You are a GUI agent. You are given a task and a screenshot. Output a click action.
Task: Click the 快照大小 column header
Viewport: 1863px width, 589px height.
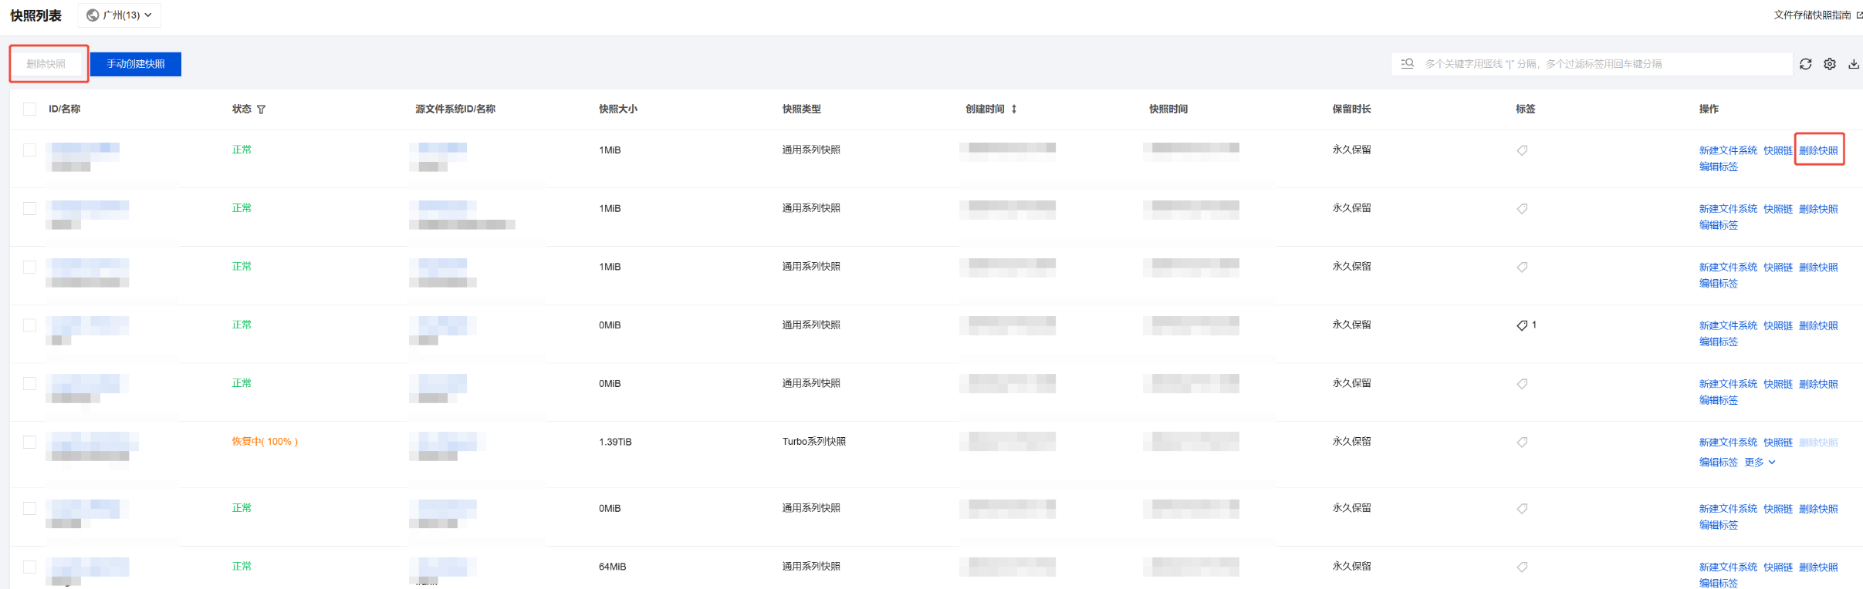tap(618, 109)
